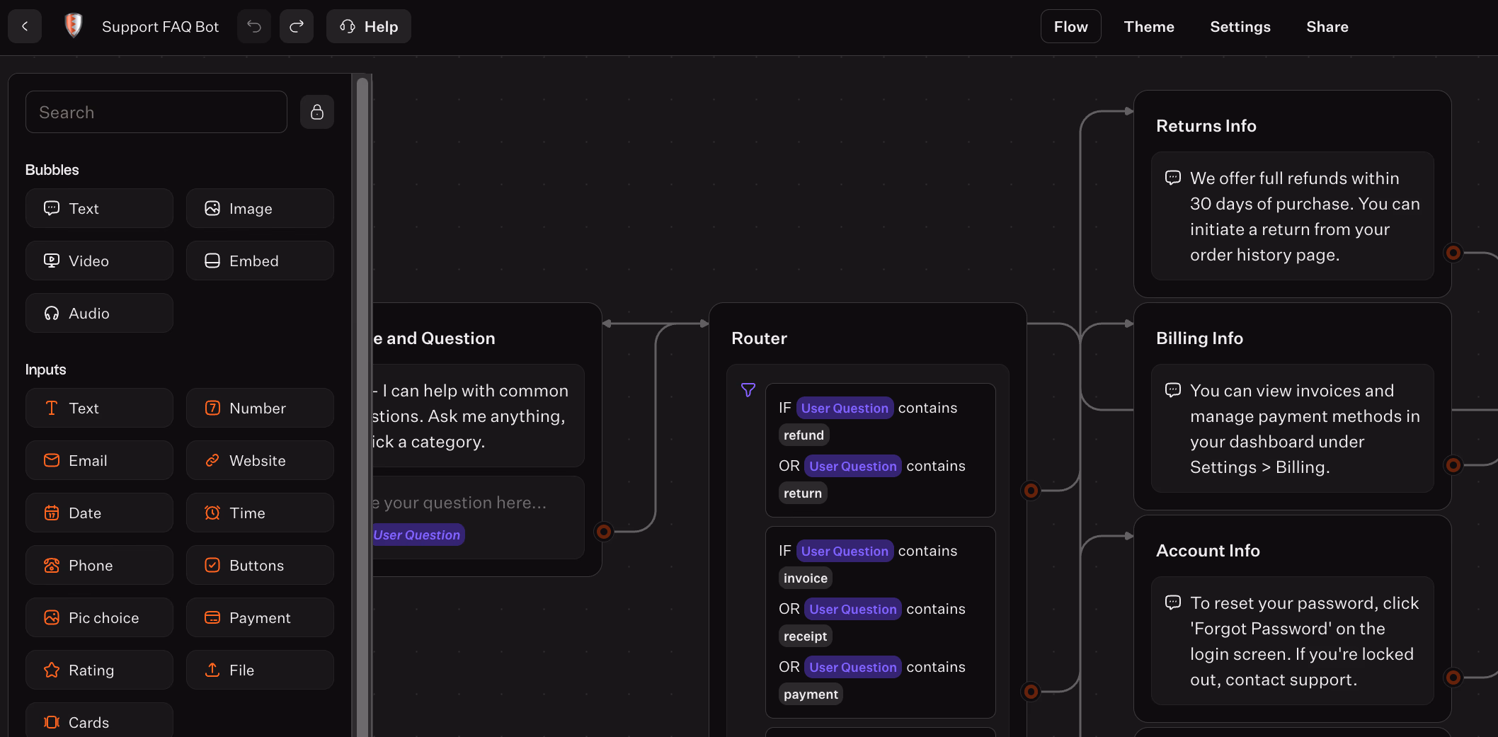The height and width of the screenshot is (737, 1498).
Task: Select the Rating input block
Action: [x=99, y=670]
